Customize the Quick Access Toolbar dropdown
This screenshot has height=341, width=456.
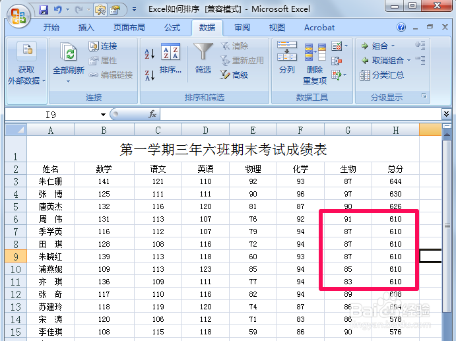pos(134,10)
